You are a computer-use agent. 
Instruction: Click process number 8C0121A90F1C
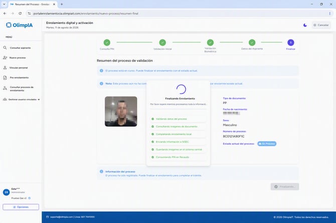234,136
